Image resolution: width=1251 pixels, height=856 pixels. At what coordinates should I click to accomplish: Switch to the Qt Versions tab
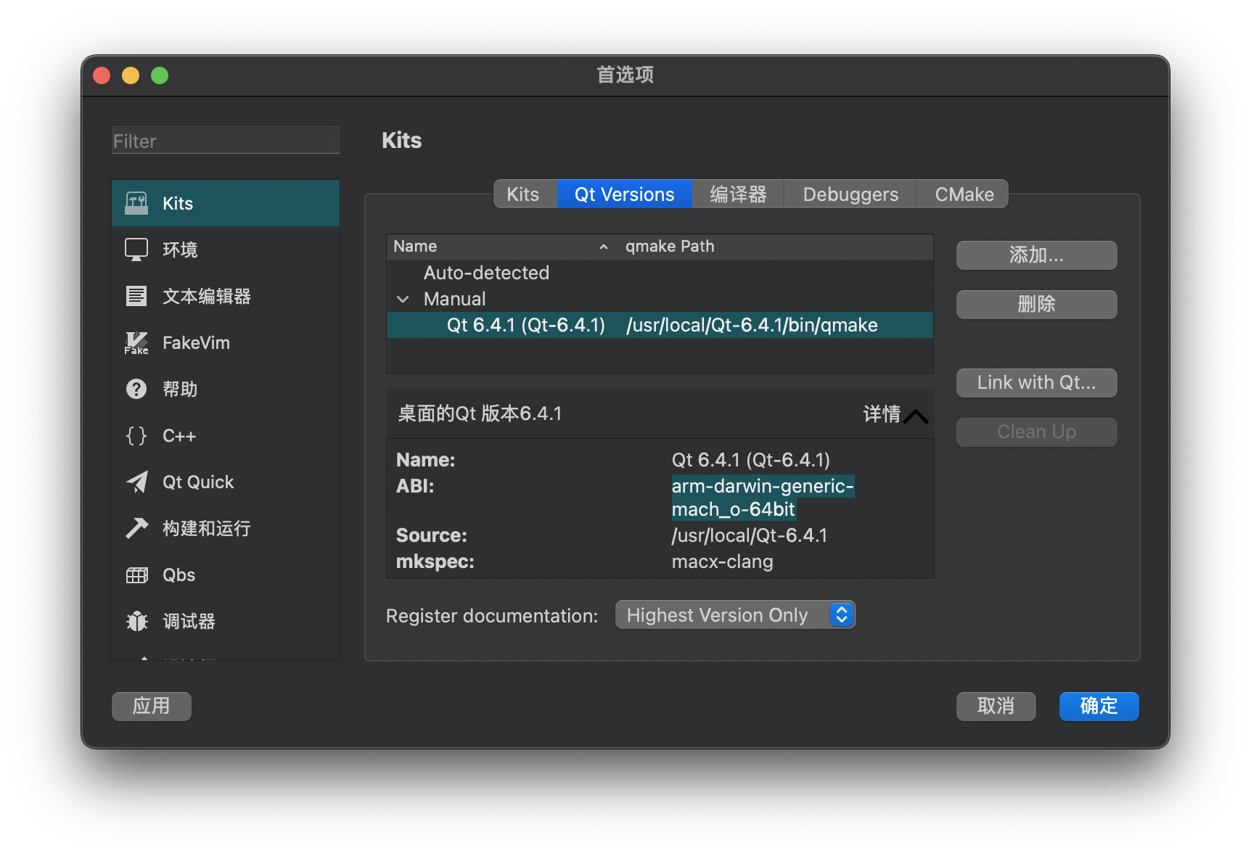[x=624, y=194]
